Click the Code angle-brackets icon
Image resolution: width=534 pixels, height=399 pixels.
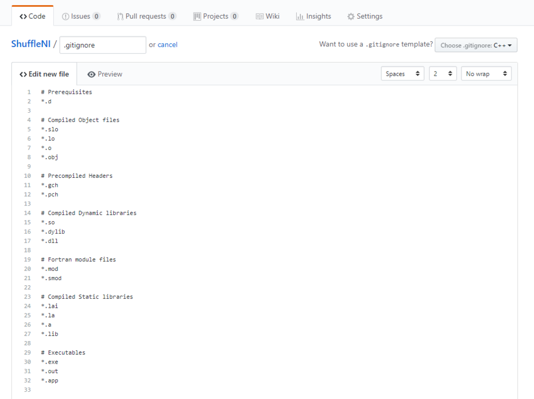[x=23, y=16]
